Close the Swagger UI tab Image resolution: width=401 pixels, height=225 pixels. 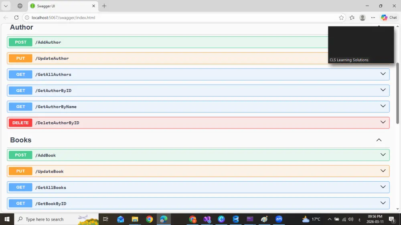[93, 6]
